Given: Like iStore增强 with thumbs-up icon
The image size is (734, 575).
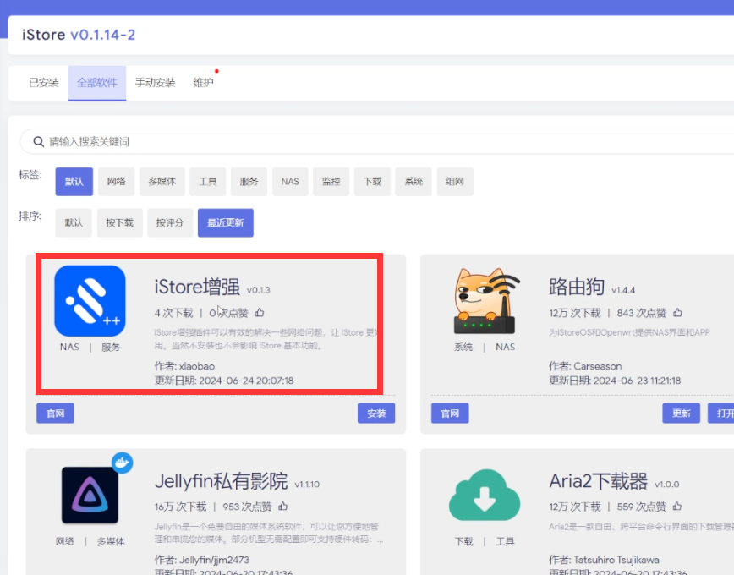Looking at the screenshot, I should 260,312.
